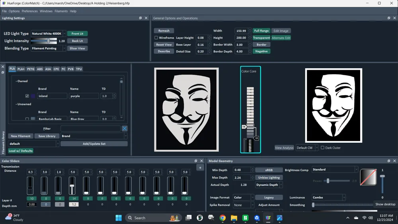Show hidden system tray icons
Screen dimensions: 398x224
348,218
